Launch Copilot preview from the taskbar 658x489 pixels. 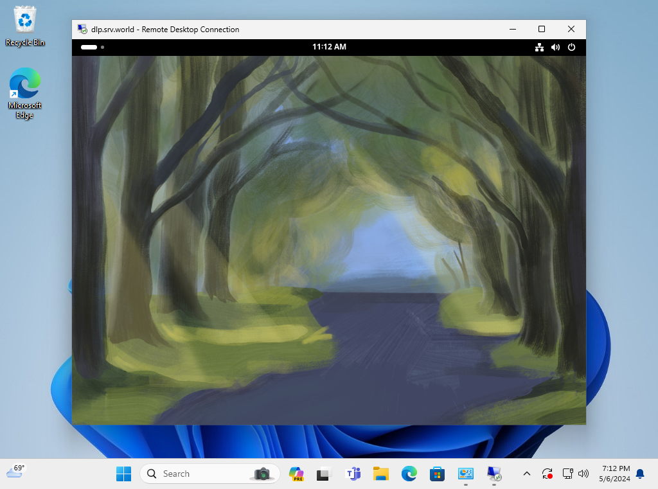(x=296, y=474)
